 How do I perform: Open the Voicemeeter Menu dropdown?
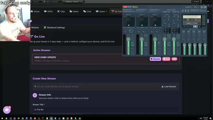(195, 7)
